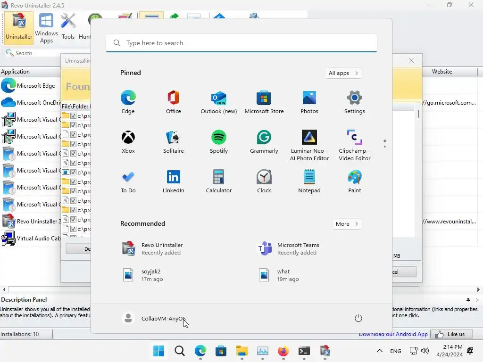Select Microsoft OneDrive in Revo list

pos(31,102)
